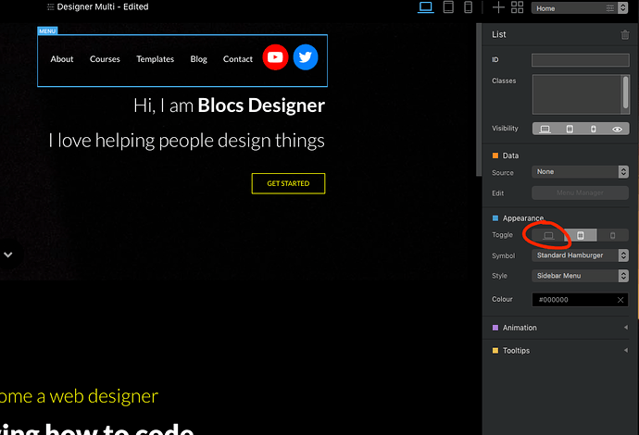
Task: Switch to desktop breakpoint view in toolbar
Action: (426, 7)
